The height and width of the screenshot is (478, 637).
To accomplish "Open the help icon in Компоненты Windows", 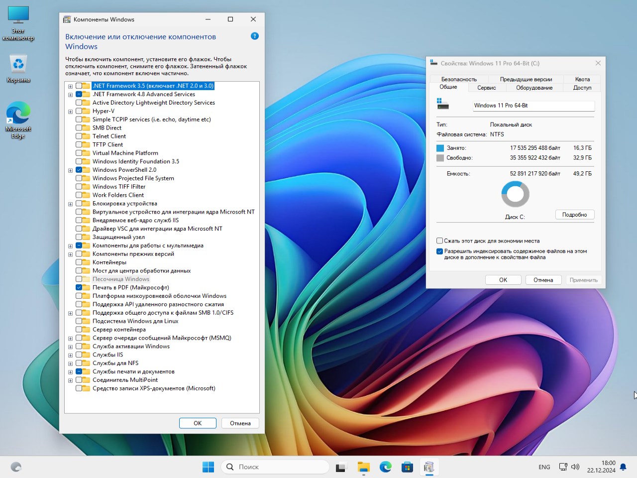I will point(255,36).
